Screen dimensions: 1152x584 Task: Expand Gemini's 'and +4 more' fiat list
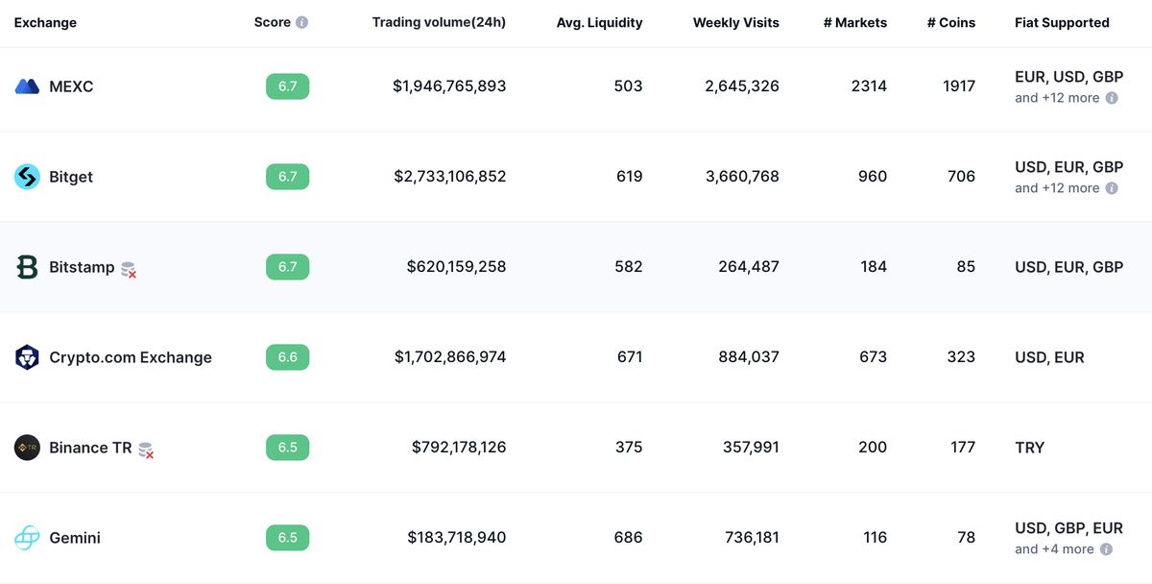pyautogui.click(x=1054, y=549)
